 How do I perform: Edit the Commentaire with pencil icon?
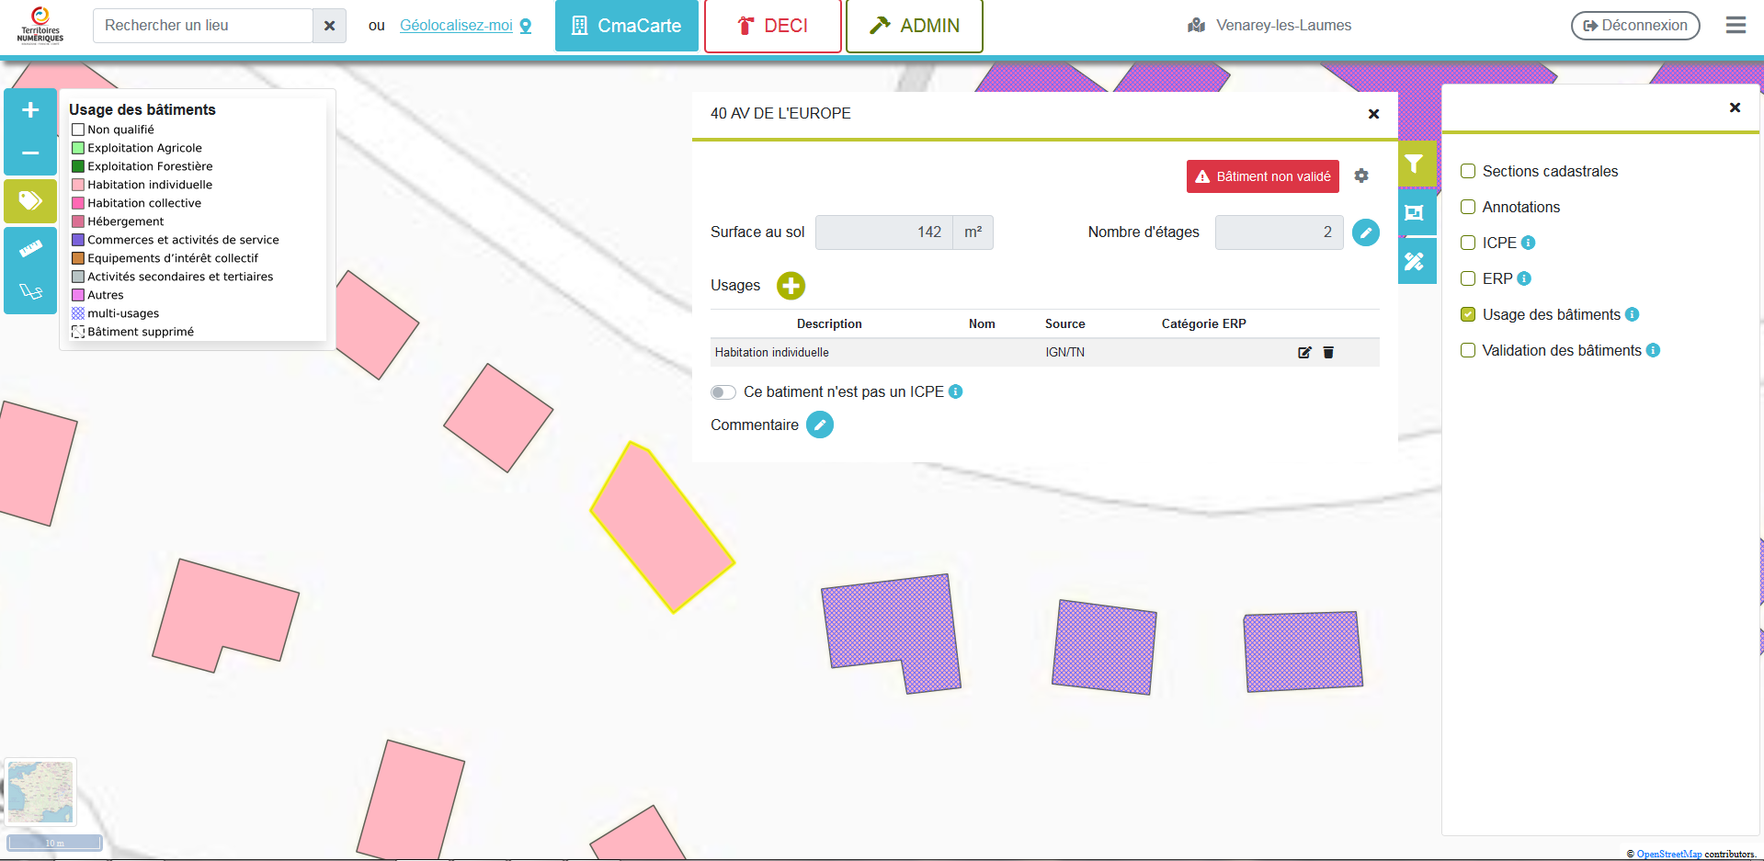[820, 425]
